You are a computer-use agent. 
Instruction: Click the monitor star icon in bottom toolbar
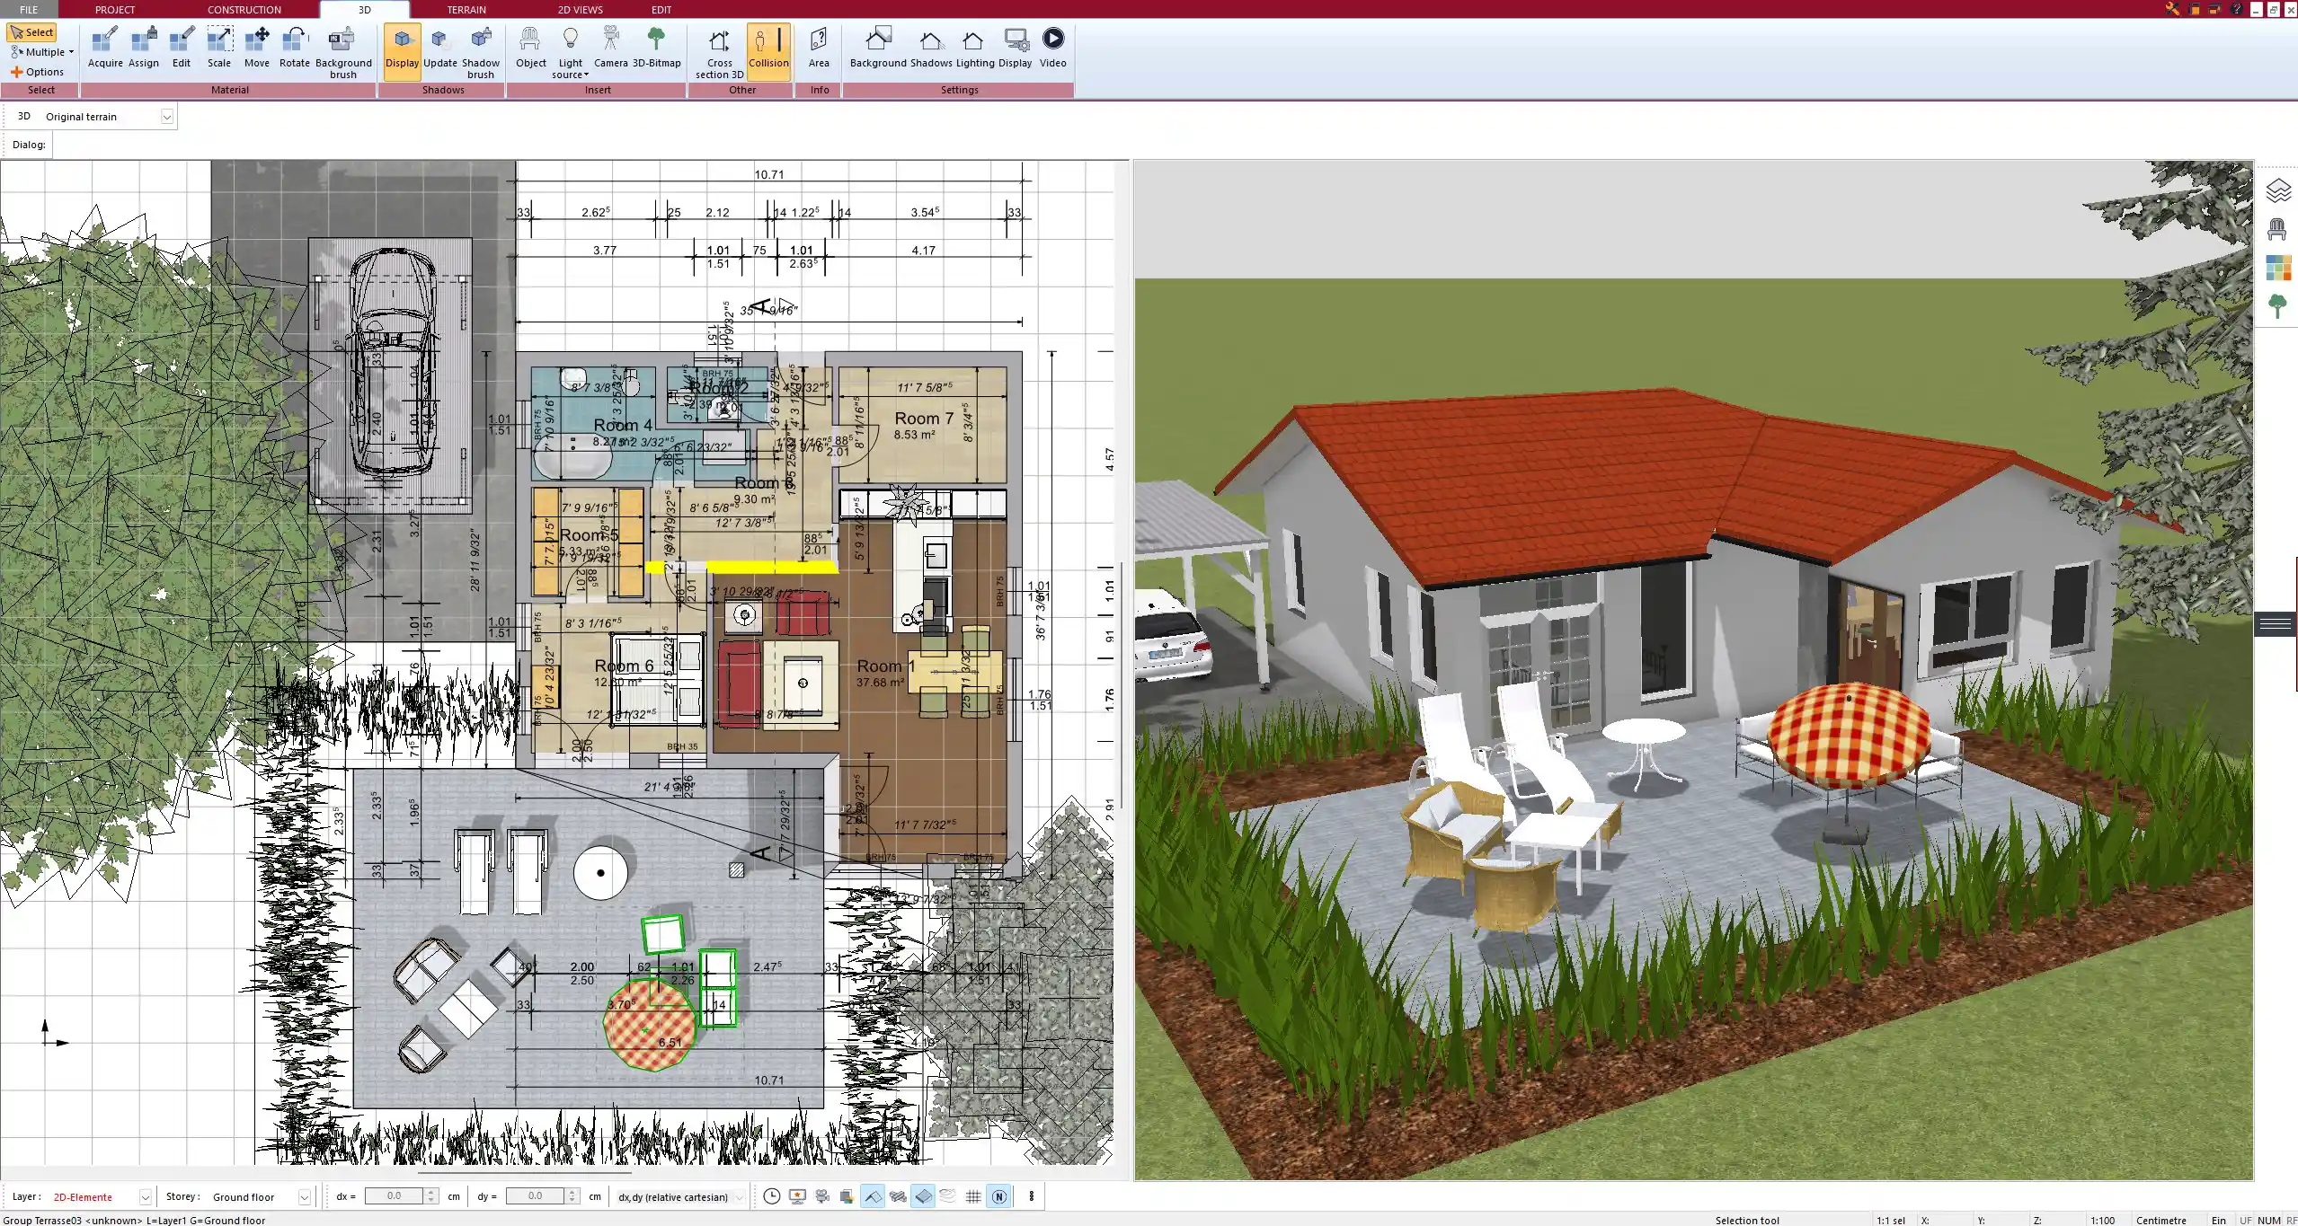pos(797,1196)
